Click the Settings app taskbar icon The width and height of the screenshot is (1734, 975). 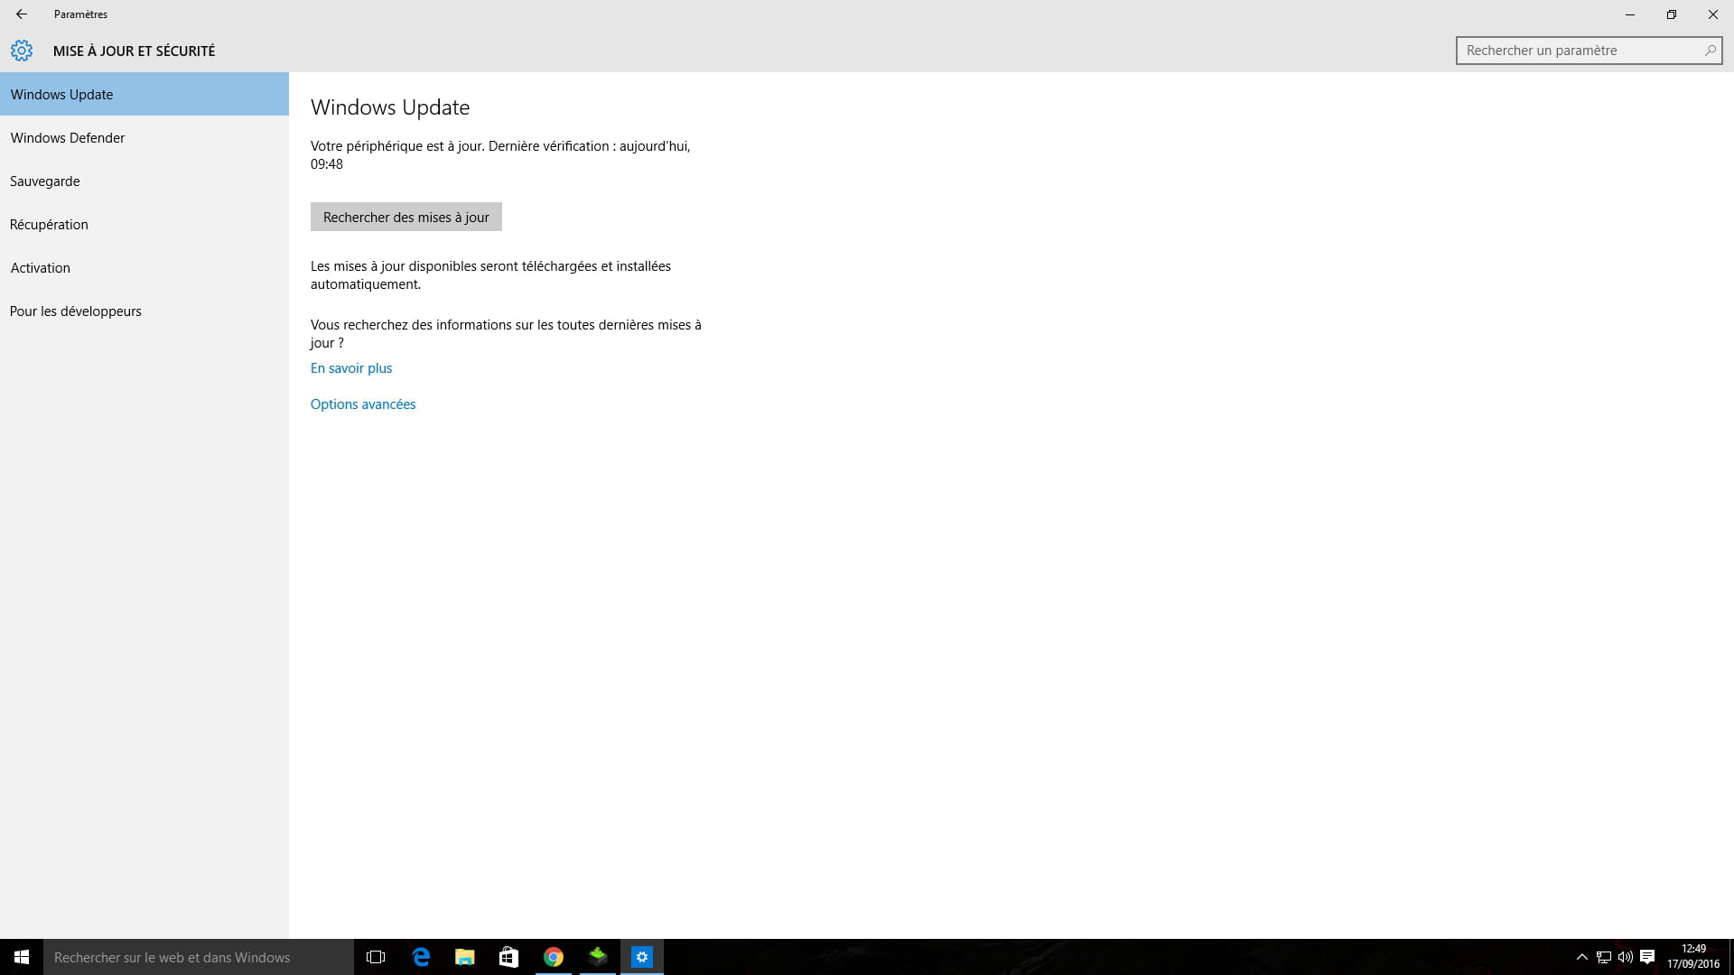[x=642, y=957]
